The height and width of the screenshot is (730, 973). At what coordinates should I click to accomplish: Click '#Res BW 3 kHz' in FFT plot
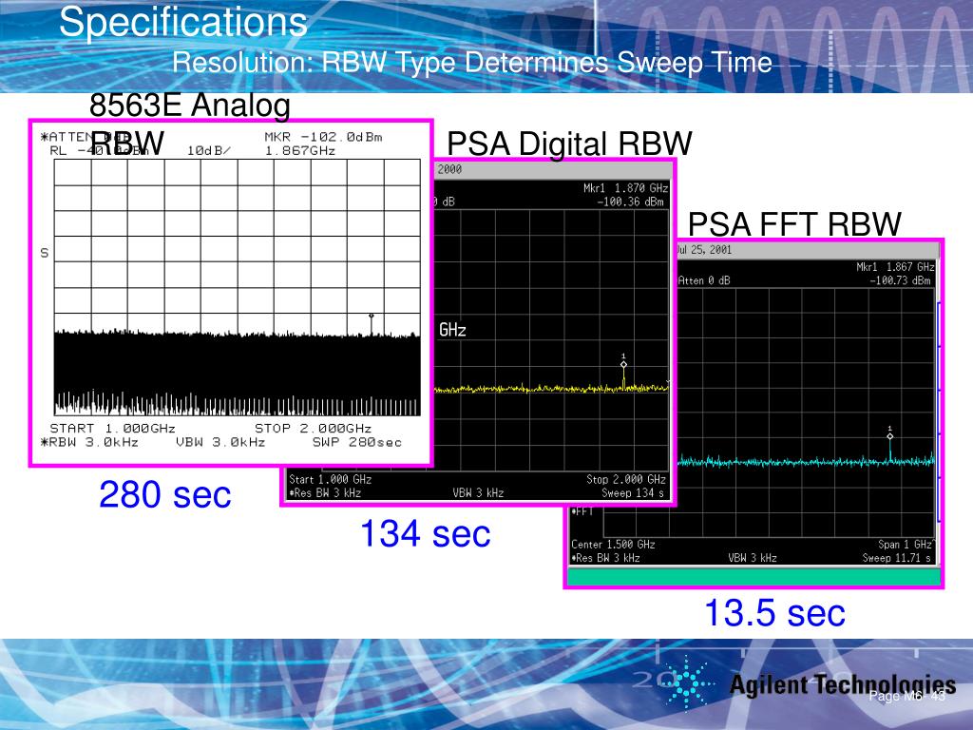605,558
